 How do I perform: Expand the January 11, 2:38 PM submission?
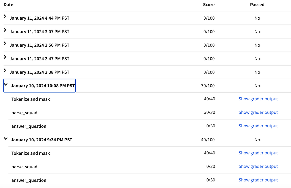(x=5, y=71)
